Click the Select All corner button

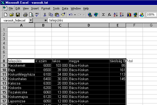coord(4,25)
